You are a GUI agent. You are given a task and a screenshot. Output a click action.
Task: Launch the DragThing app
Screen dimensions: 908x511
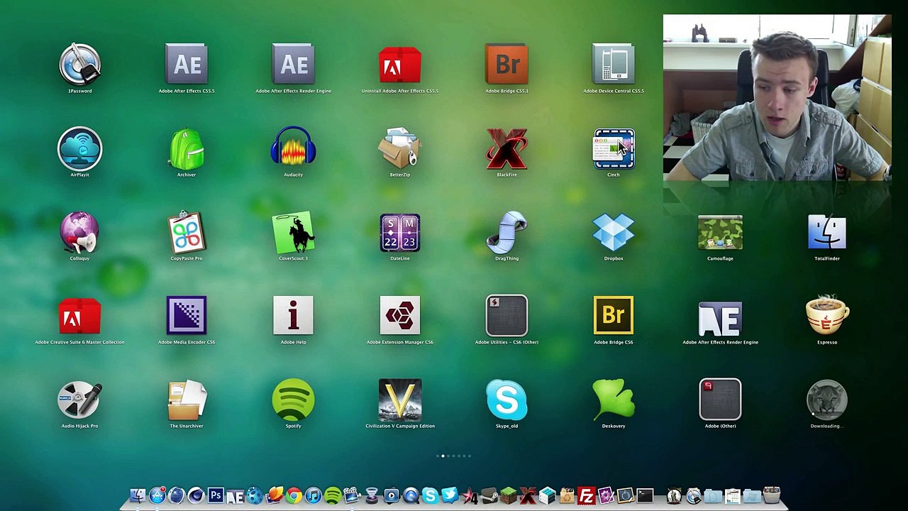click(x=506, y=233)
